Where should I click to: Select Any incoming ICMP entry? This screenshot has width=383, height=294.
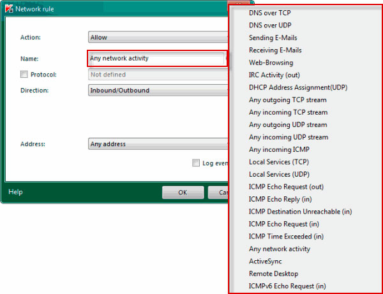pyautogui.click(x=280, y=150)
